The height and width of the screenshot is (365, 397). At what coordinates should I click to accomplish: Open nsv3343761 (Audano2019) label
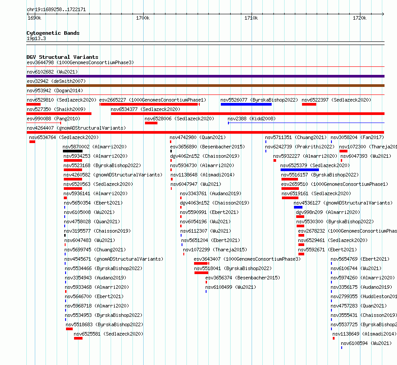(211, 193)
